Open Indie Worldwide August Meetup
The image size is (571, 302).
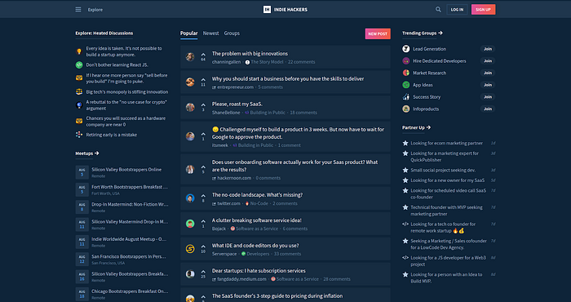pyautogui.click(x=129, y=239)
